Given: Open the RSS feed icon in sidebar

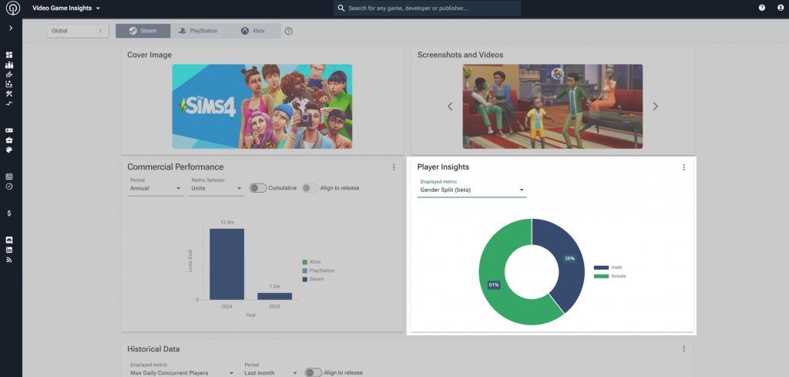Looking at the screenshot, I should (x=10, y=260).
